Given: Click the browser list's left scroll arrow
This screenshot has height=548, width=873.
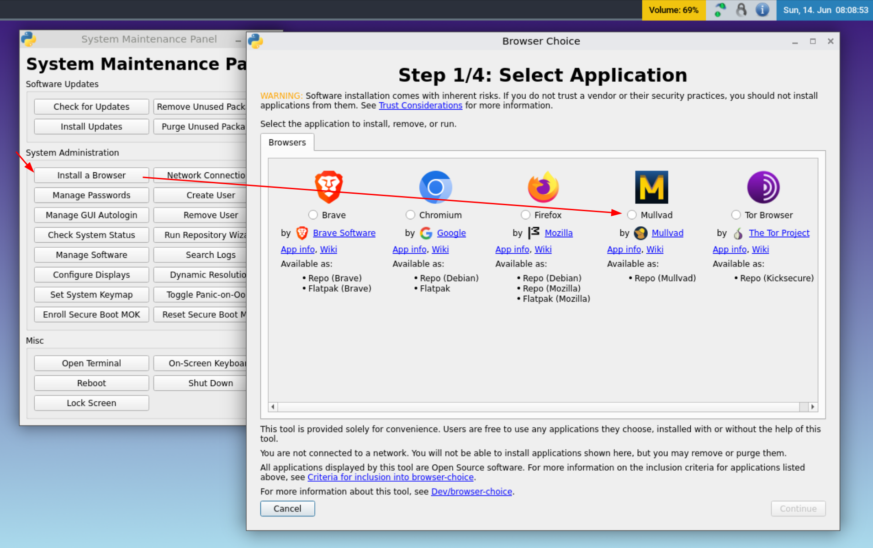Looking at the screenshot, I should pos(273,407).
